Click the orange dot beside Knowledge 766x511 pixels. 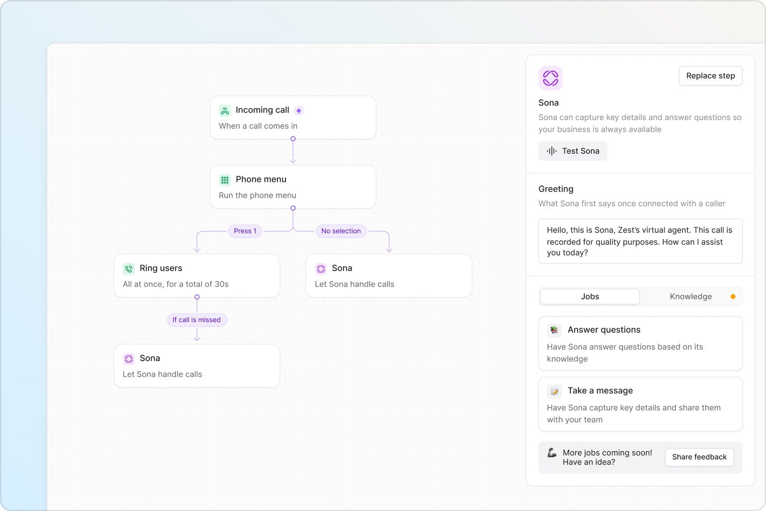point(733,297)
